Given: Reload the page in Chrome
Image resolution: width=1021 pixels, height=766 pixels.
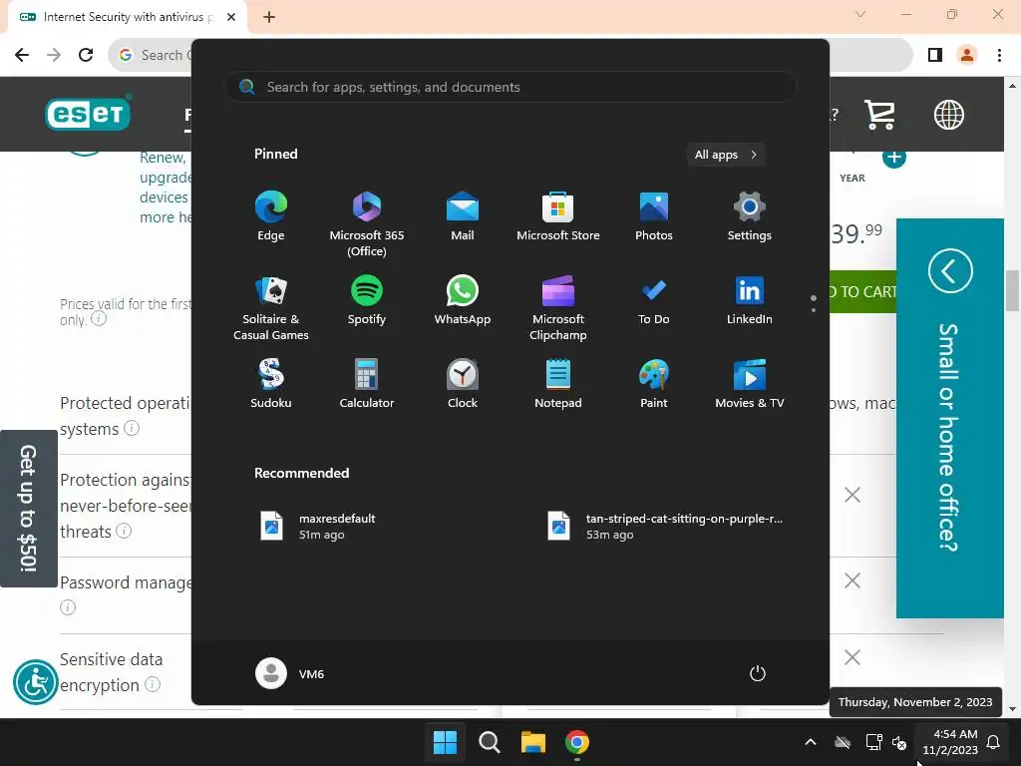Looking at the screenshot, I should 86,55.
